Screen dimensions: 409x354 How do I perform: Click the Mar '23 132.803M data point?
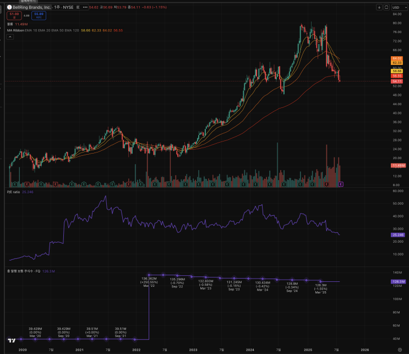(205, 277)
